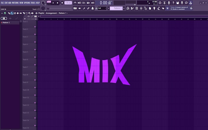
Task: Toggle Pattern/Song mode switch
Action: click(49, 3)
